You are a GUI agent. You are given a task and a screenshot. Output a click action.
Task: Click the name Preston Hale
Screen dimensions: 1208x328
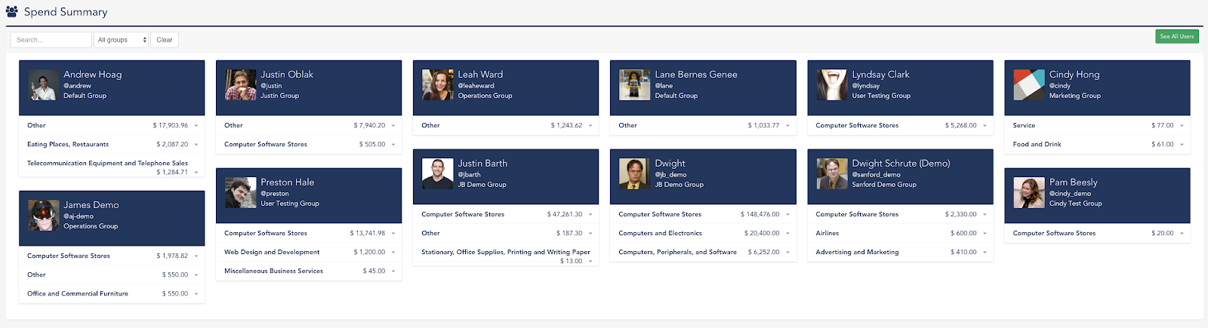tap(287, 182)
